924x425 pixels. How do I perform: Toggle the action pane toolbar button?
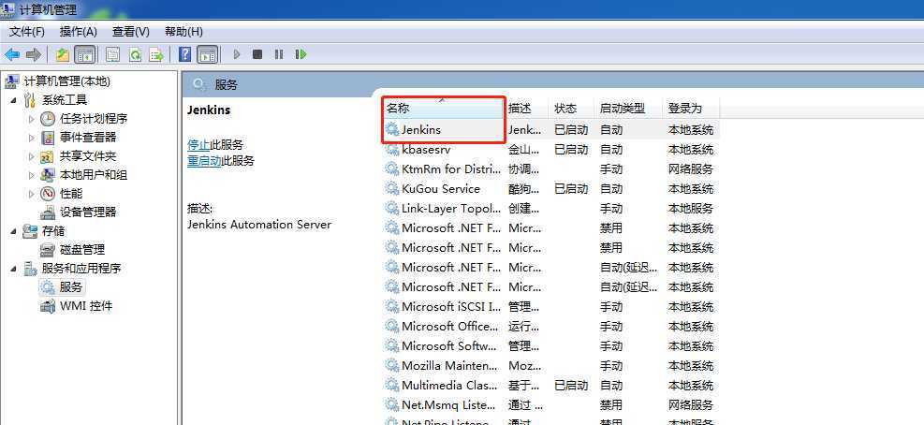[208, 55]
